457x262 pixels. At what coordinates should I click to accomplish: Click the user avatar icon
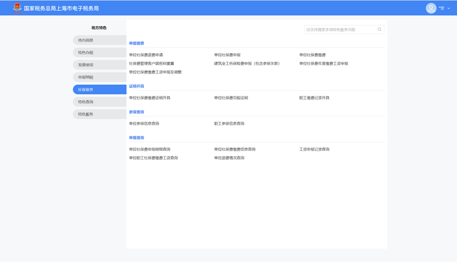(431, 8)
